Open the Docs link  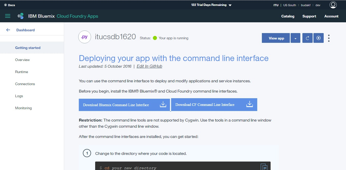click(x=12, y=5)
